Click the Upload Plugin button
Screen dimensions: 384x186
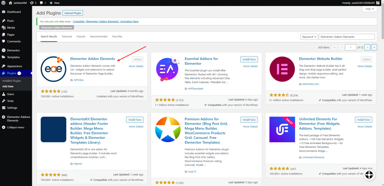click(73, 13)
